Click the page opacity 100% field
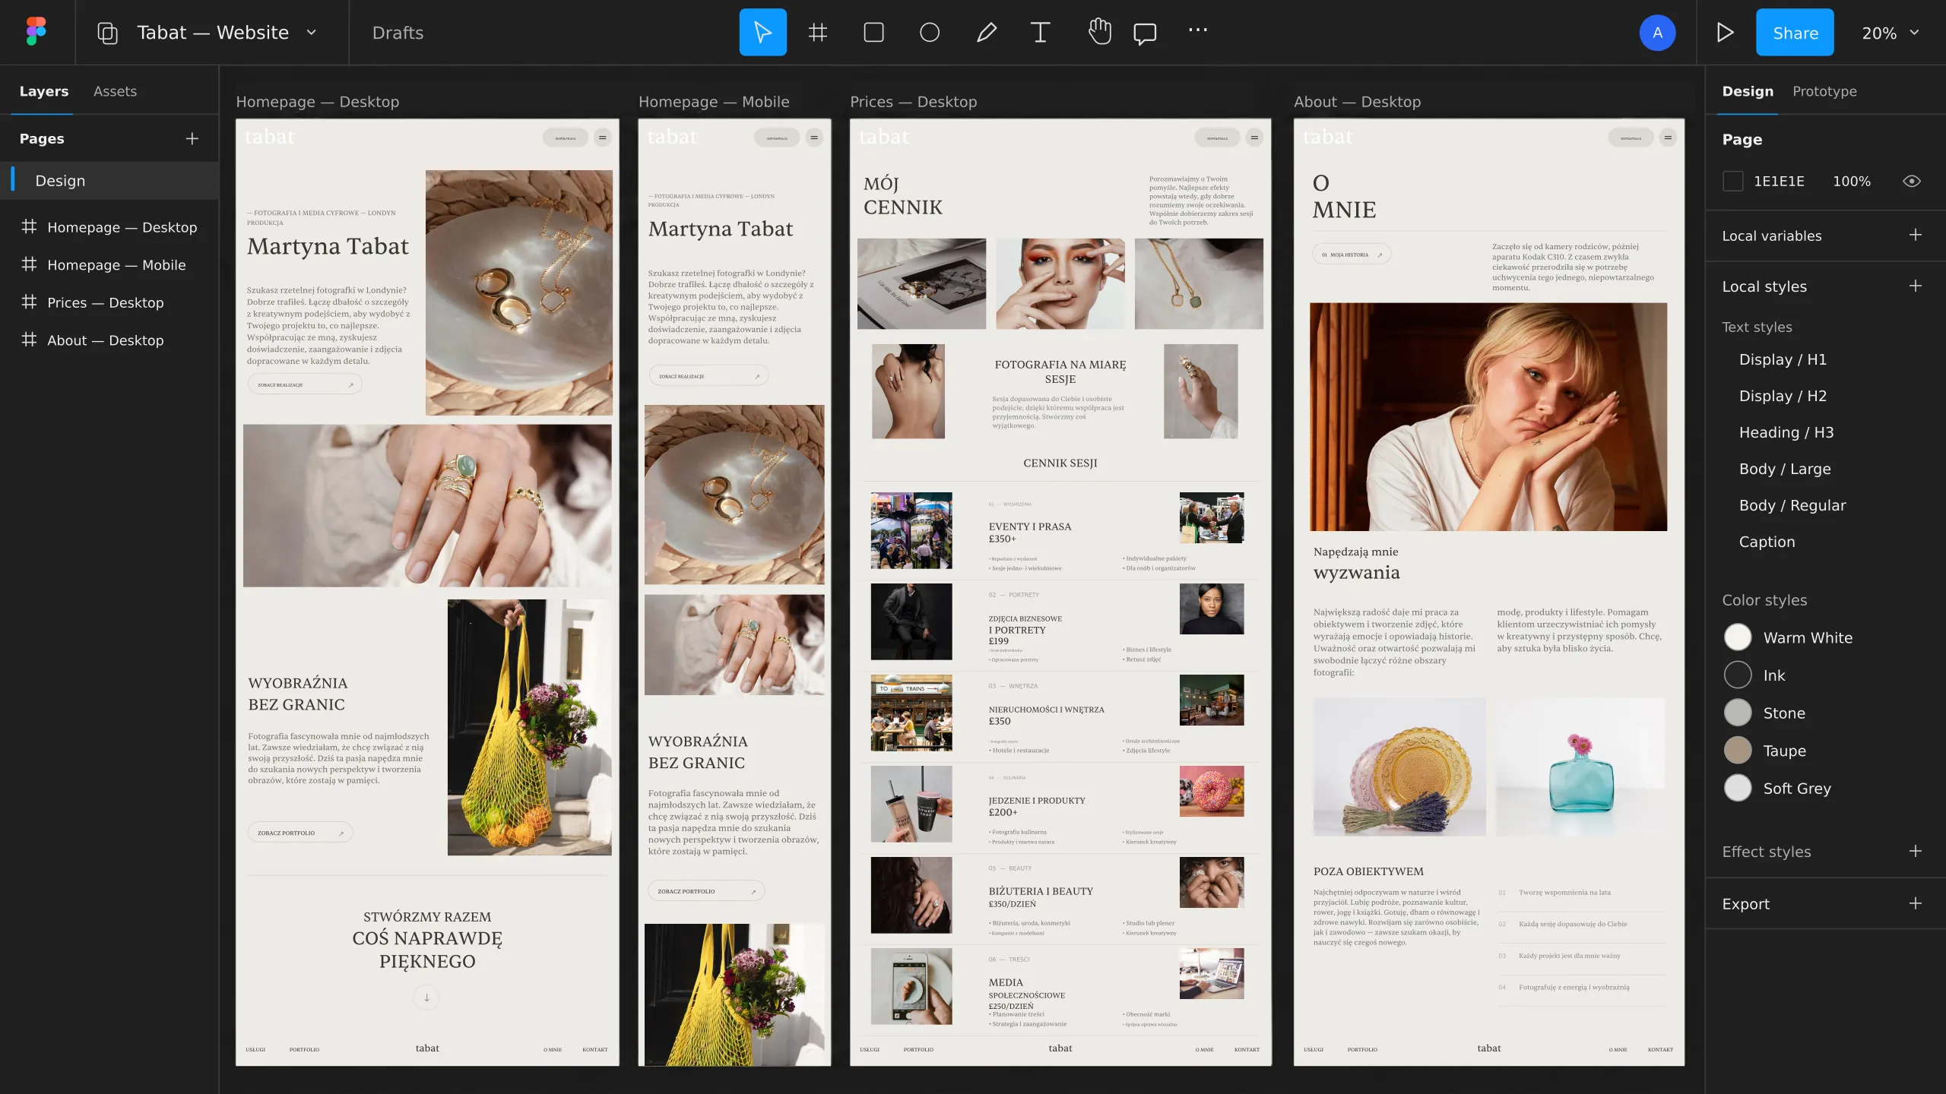This screenshot has height=1094, width=1946. coord(1851,181)
